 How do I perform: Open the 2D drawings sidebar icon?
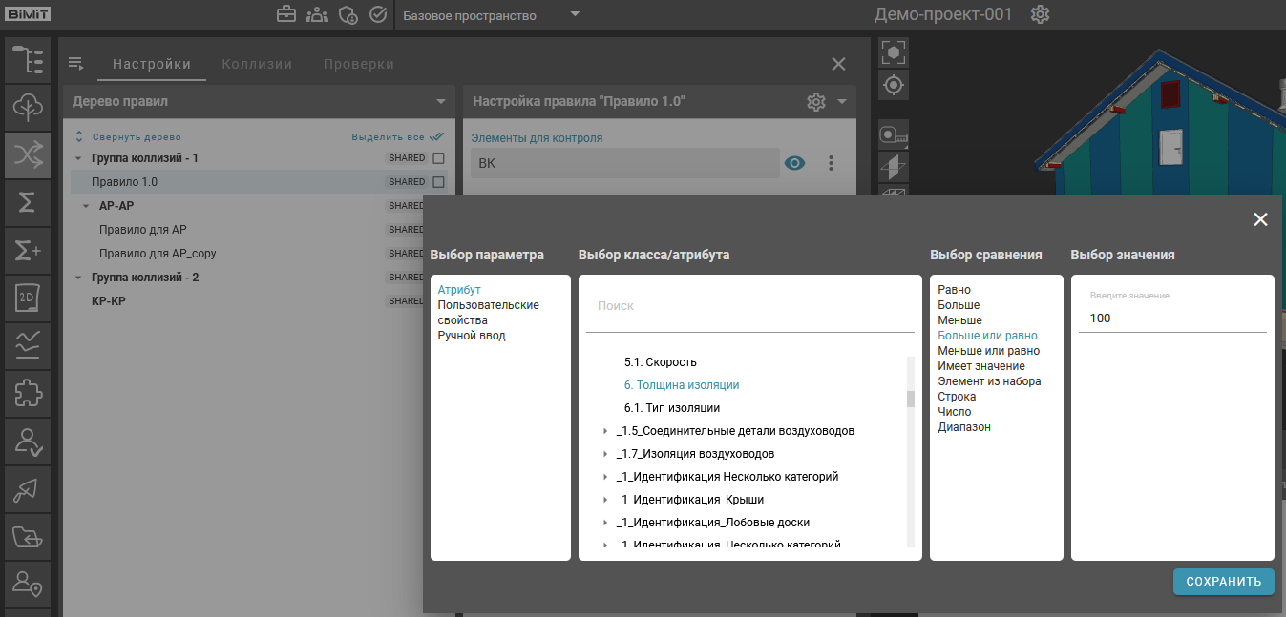pos(28,298)
